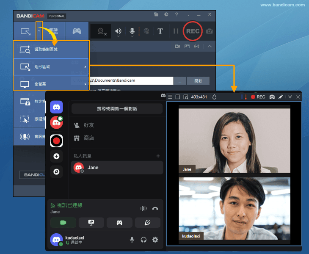This screenshot has width=309, height=254.
Task: Toggle webcam overlay in Bandicam toolbar
Action: click(x=101, y=31)
